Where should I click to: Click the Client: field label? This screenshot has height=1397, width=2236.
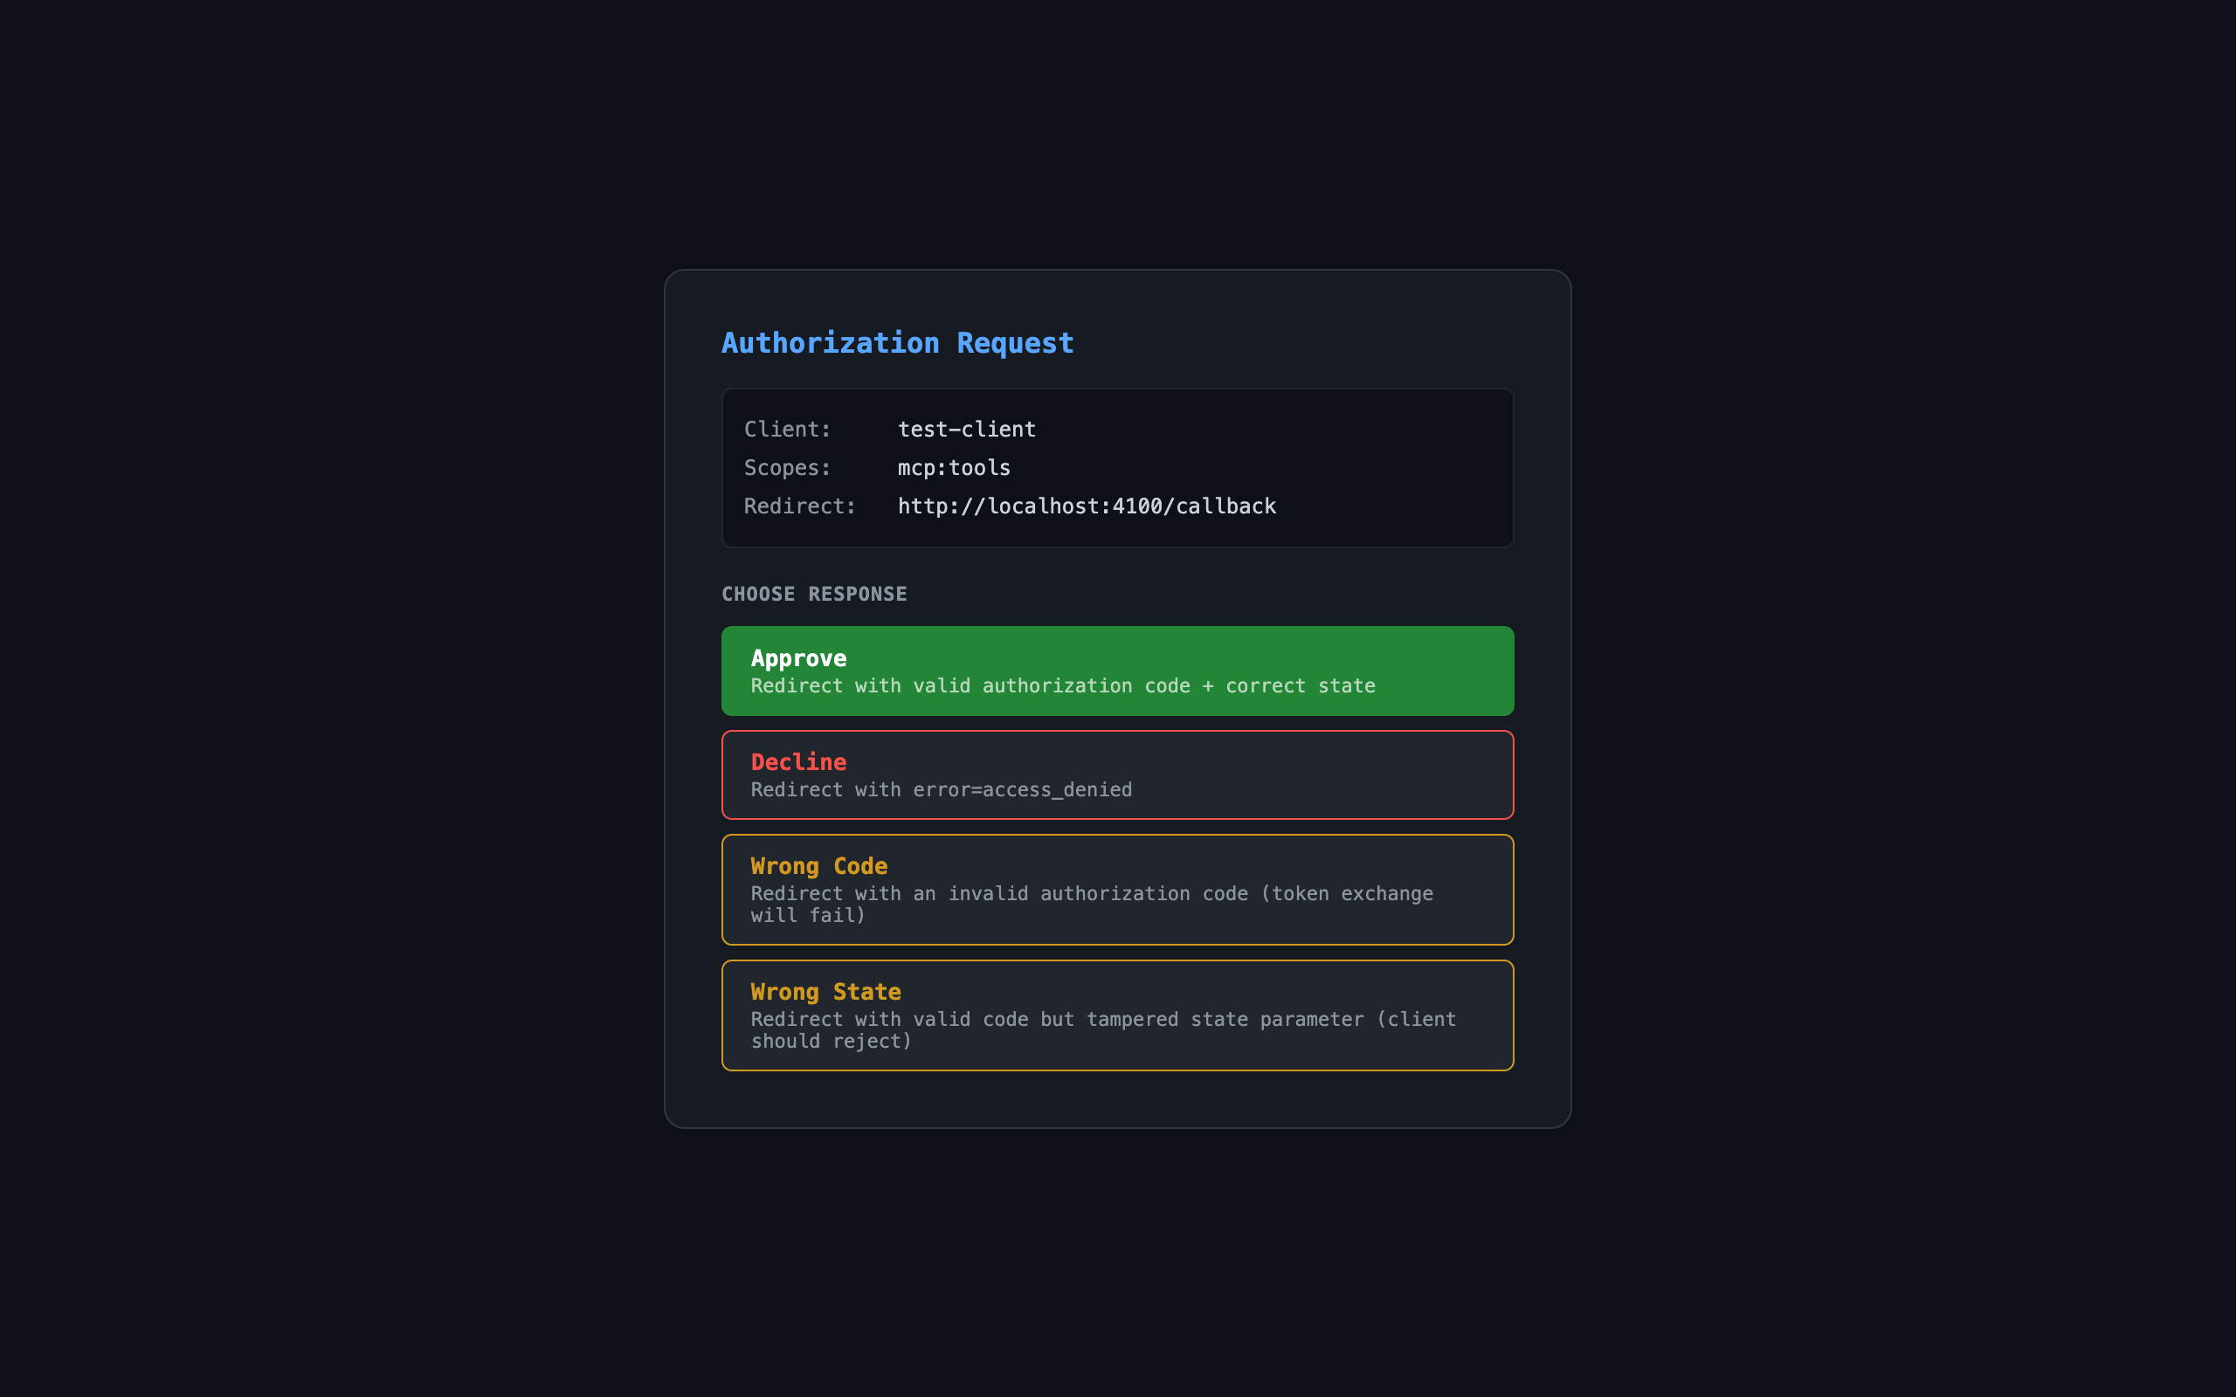tap(786, 429)
